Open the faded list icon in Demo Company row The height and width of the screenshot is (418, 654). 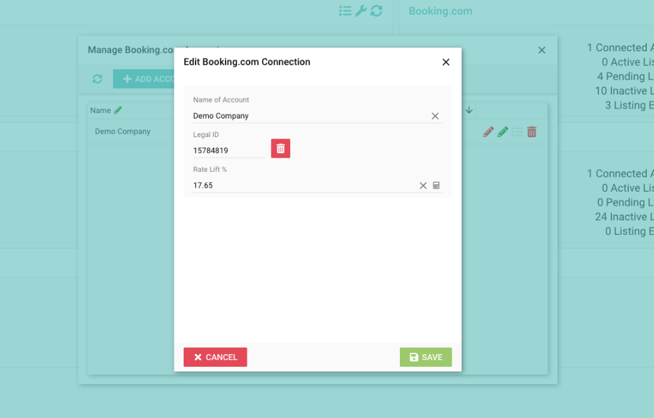click(517, 132)
